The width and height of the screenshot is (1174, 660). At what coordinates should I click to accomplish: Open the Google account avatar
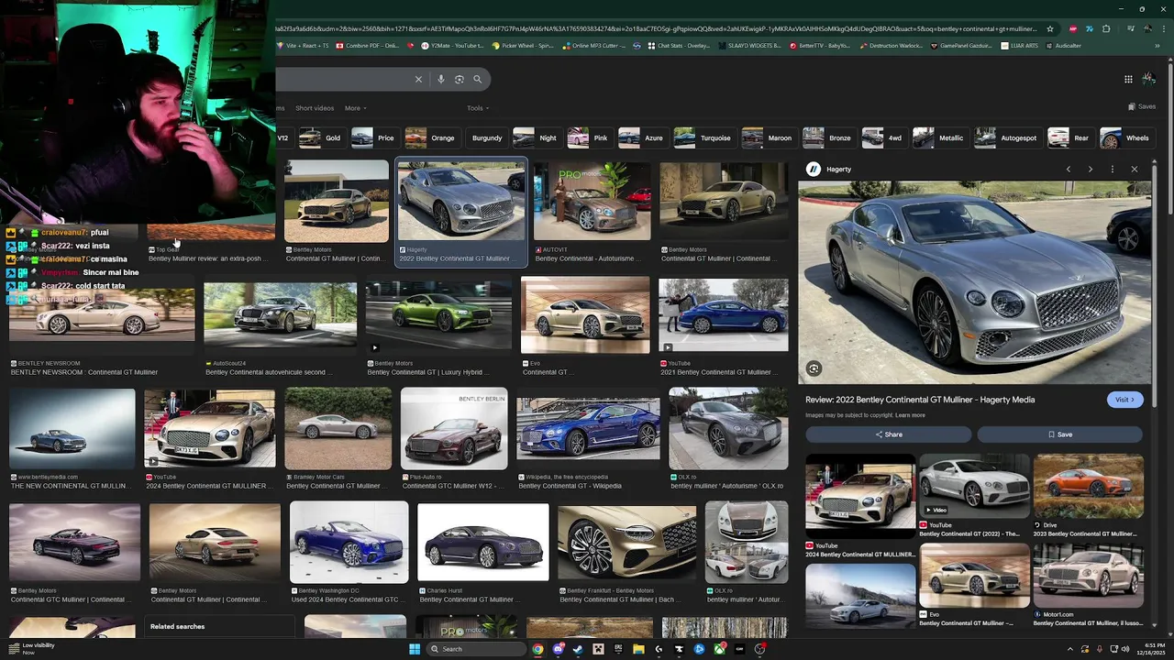coord(1150,79)
